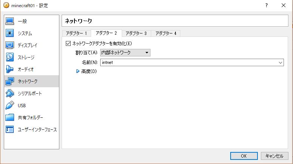Click the help question mark in title bar

point(267,5)
